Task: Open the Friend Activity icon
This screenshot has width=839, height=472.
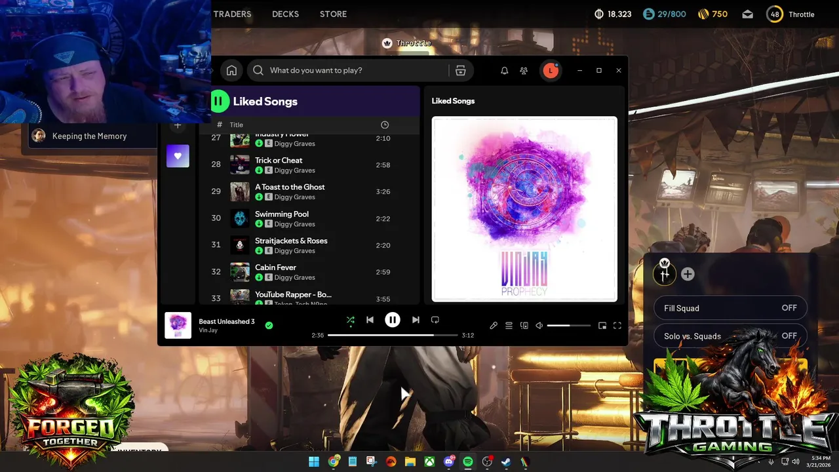Action: 524,70
